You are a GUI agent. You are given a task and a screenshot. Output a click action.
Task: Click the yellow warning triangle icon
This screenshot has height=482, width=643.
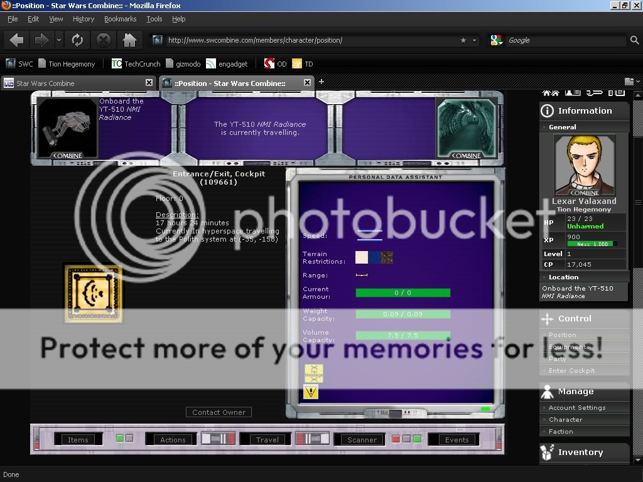point(310,392)
